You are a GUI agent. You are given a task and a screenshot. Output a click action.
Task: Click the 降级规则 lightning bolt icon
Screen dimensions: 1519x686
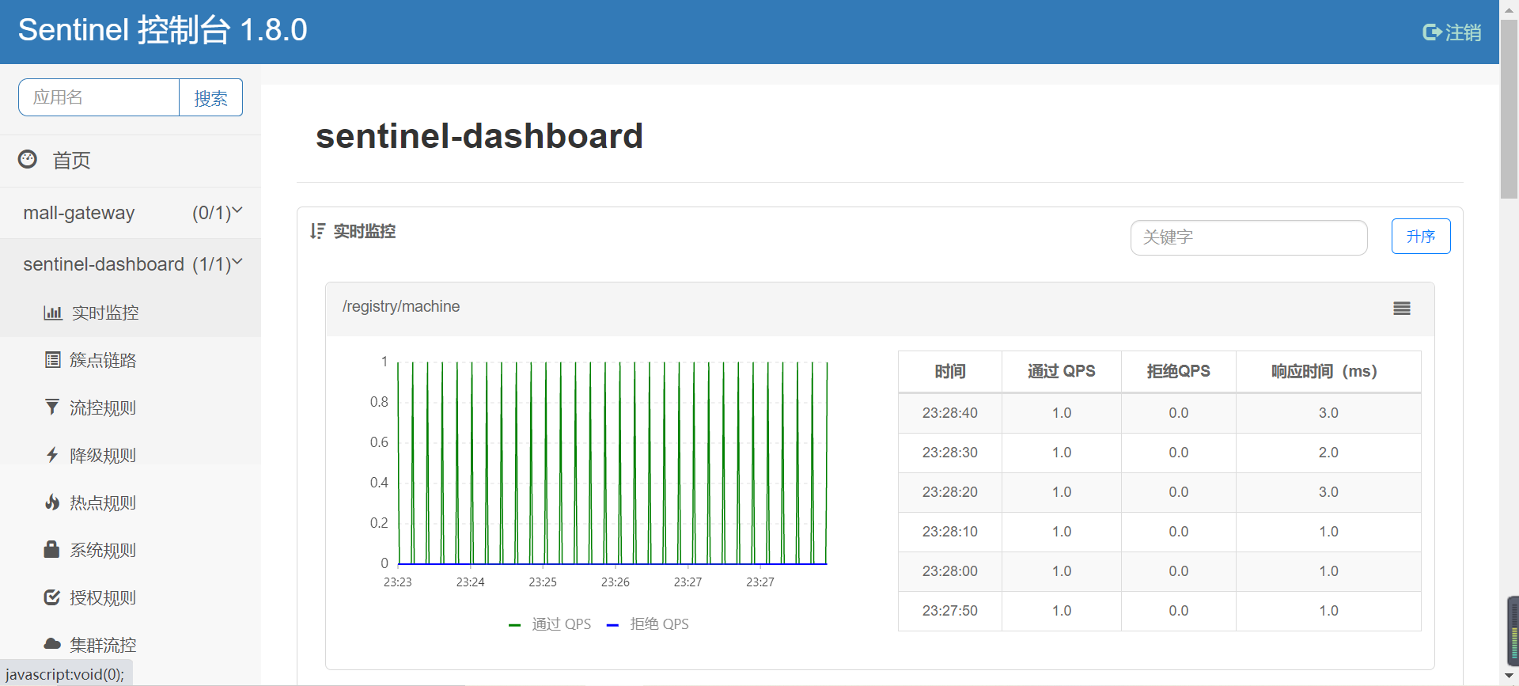[x=52, y=454]
